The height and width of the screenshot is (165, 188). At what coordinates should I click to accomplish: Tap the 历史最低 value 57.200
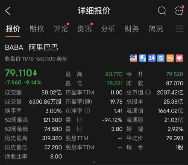tap(53, 148)
